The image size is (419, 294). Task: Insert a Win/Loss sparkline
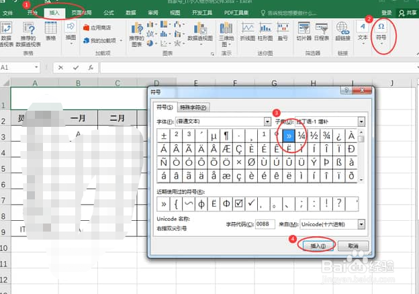[283, 32]
